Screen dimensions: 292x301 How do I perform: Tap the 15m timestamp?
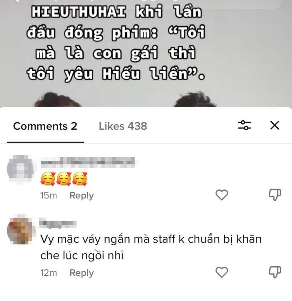pos(48,196)
